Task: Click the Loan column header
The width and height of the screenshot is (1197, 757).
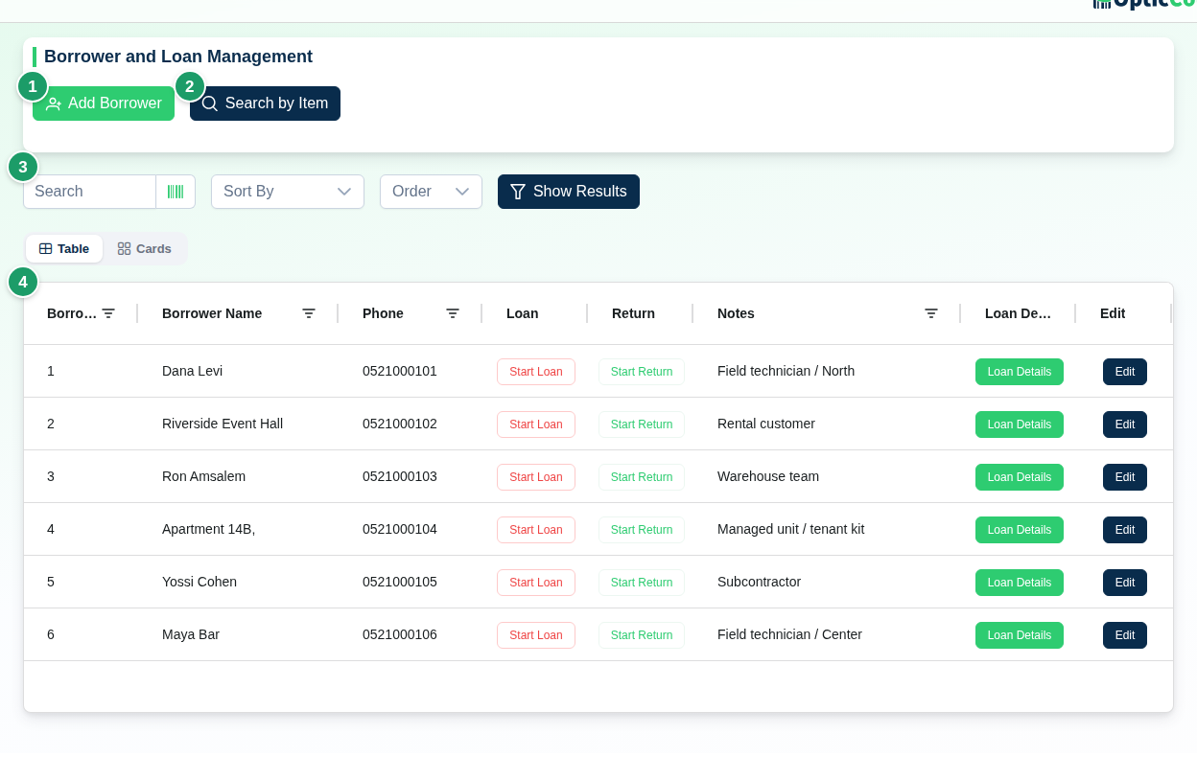Action: tap(523, 313)
